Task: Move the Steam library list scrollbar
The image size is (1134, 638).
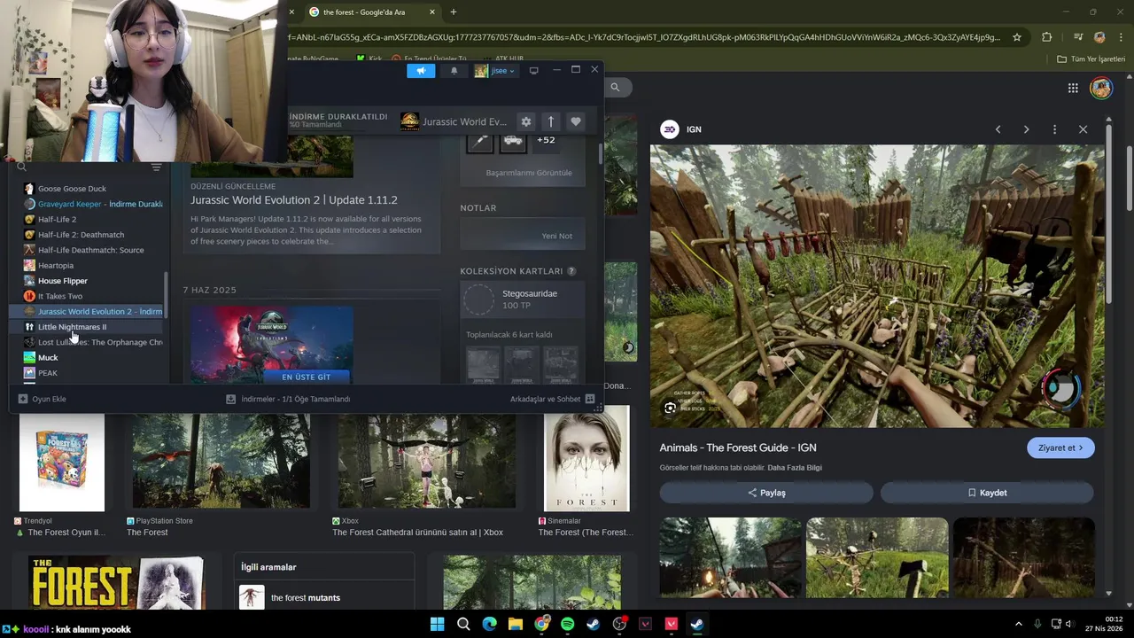Action: [167, 295]
